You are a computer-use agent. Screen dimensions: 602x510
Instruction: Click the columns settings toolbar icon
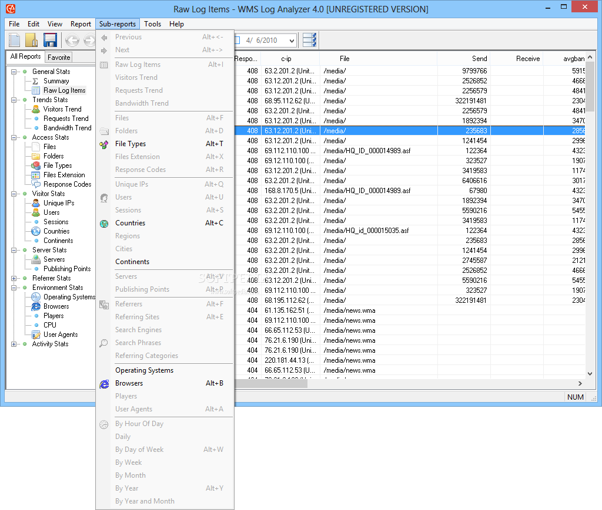[309, 40]
